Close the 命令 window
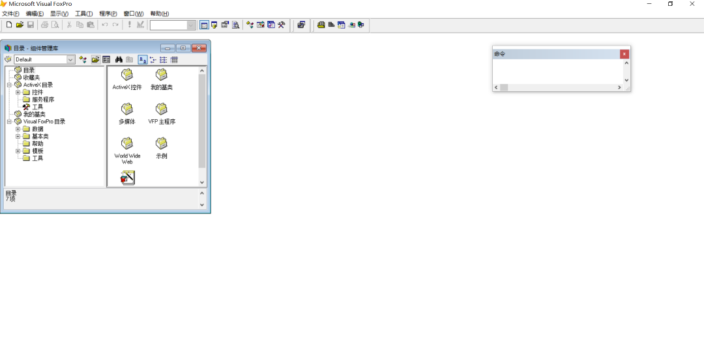This screenshot has height=362, width=704. 624,54
